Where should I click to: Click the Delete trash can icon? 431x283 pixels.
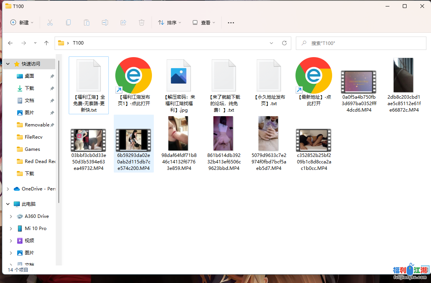click(142, 22)
